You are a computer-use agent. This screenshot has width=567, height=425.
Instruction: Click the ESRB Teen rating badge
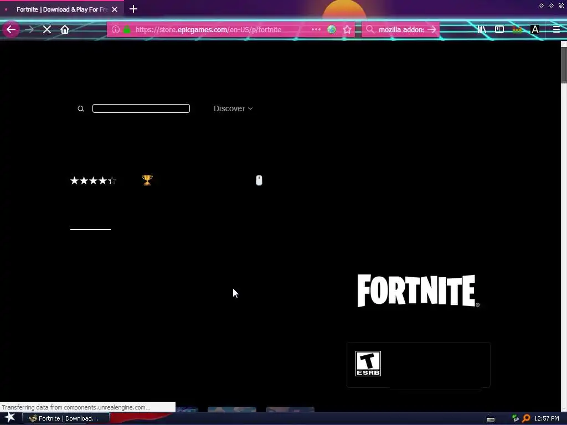pos(368,363)
